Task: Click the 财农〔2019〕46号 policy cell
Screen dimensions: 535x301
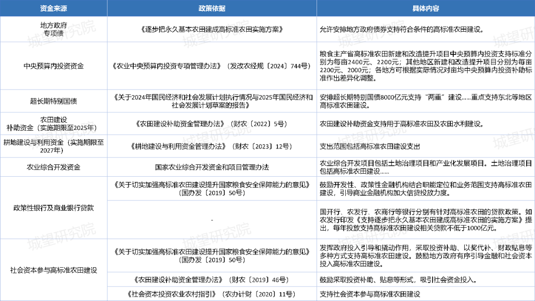Action: (x=212, y=280)
